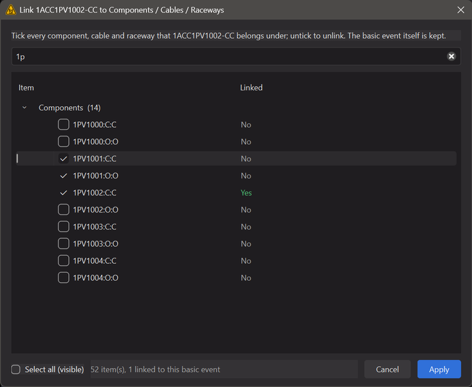Cancel the linking dialog
Screen dimensions: 472x387
coord(387,369)
